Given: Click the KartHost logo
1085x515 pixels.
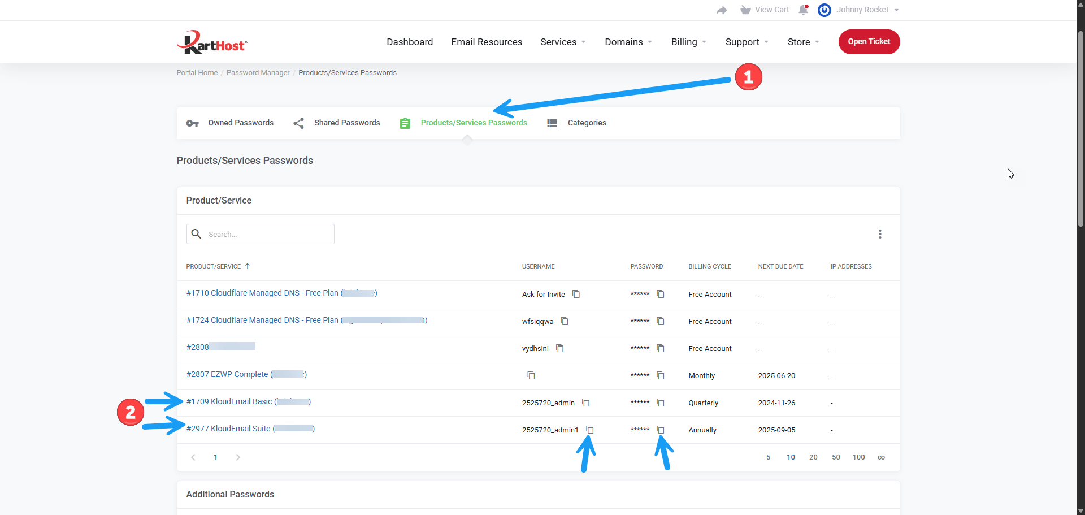Looking at the screenshot, I should [x=212, y=42].
